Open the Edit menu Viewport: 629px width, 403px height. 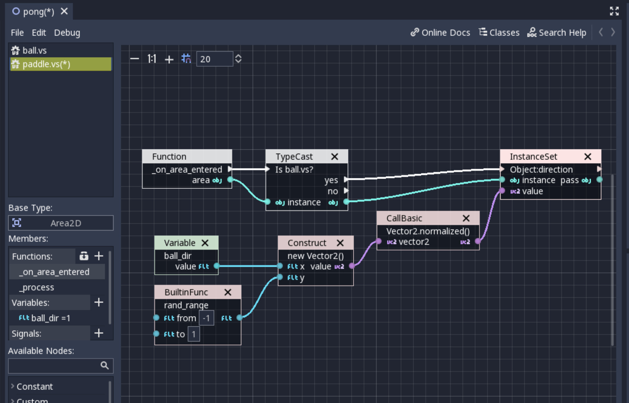[39, 33]
